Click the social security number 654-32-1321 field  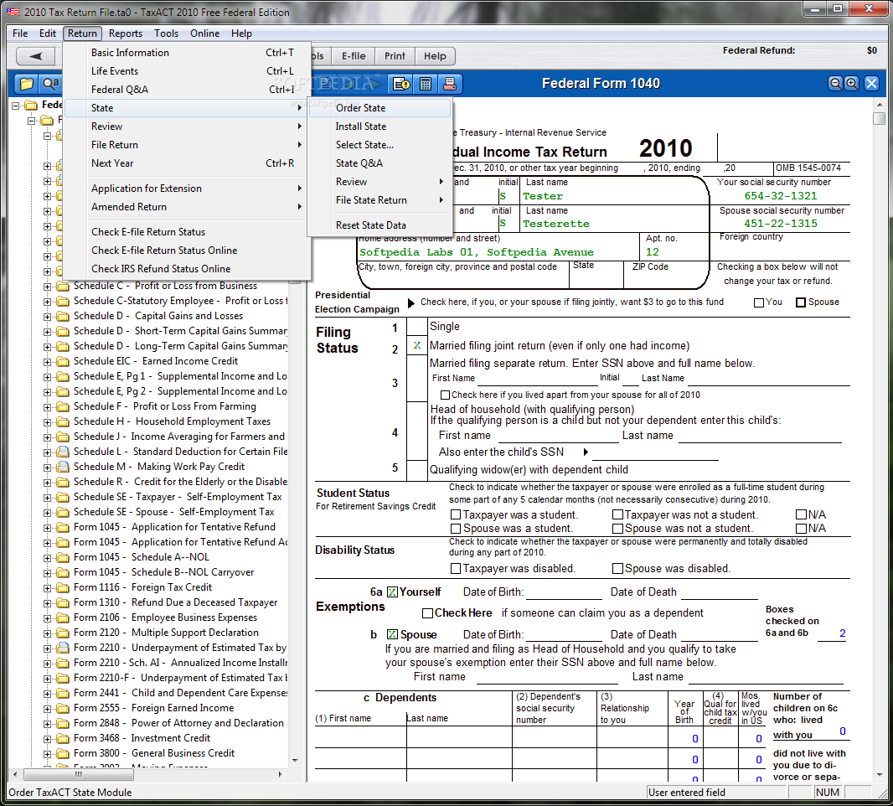(780, 196)
